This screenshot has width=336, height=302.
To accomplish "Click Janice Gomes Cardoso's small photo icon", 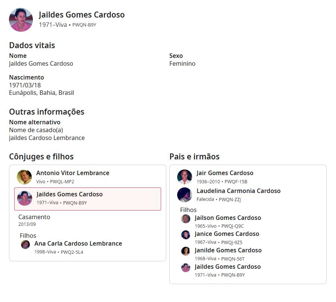I will point(186,235).
